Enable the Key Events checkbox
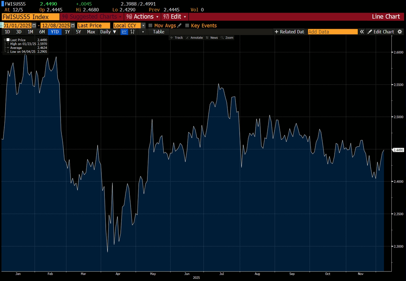This screenshot has width=406, height=281. 187,26
